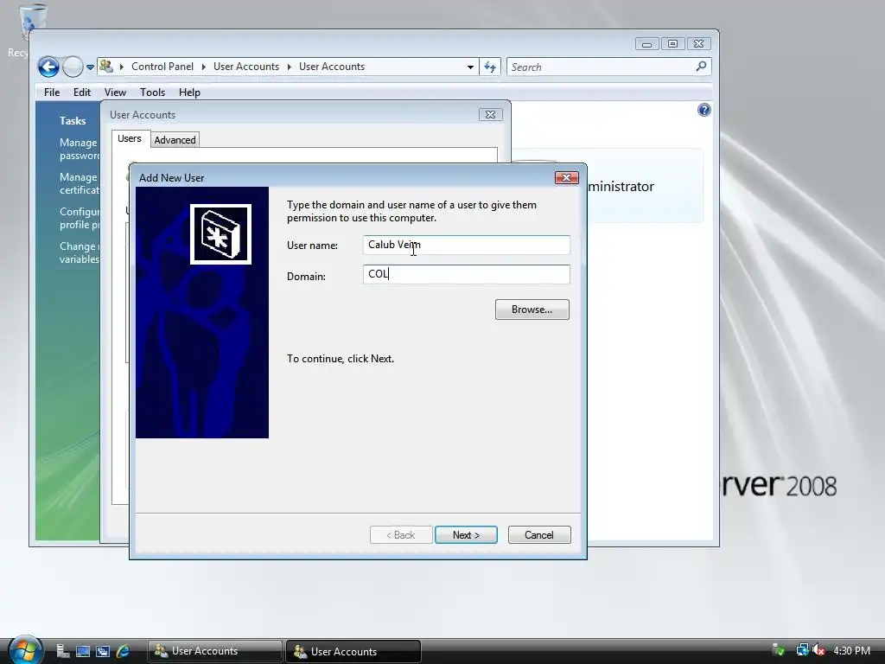The height and width of the screenshot is (664, 885).
Task: Click Control Panel in the breadcrumb
Action: click(x=162, y=67)
